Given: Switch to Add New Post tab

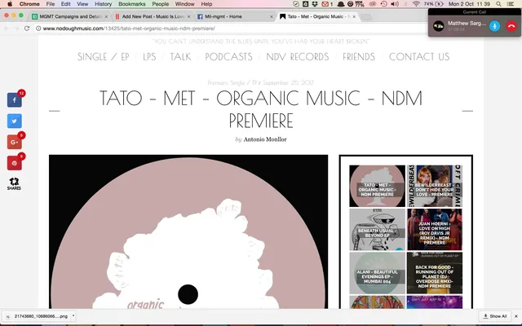Looking at the screenshot, I should click(153, 16).
